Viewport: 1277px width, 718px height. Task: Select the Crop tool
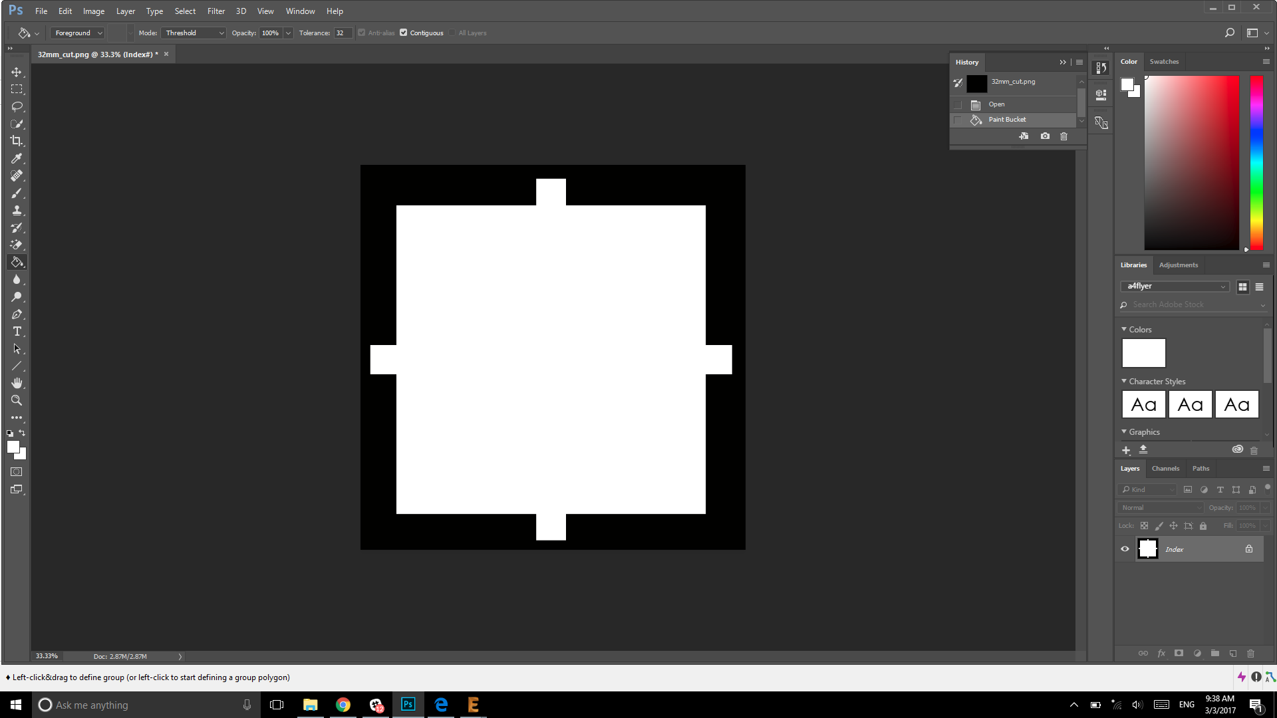pos(17,141)
